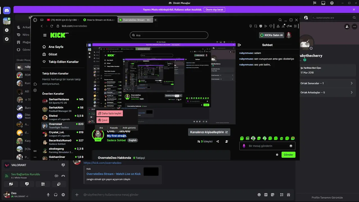Reload the Kick page in browser
The width and height of the screenshot is (359, 202).
52,26
